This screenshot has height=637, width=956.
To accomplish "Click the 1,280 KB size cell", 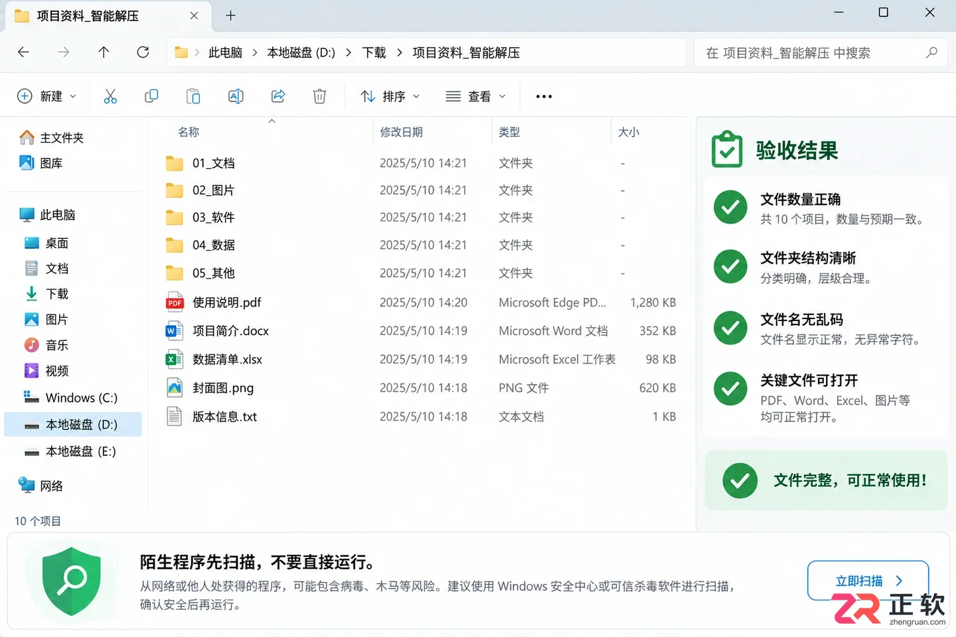I will click(x=653, y=303).
